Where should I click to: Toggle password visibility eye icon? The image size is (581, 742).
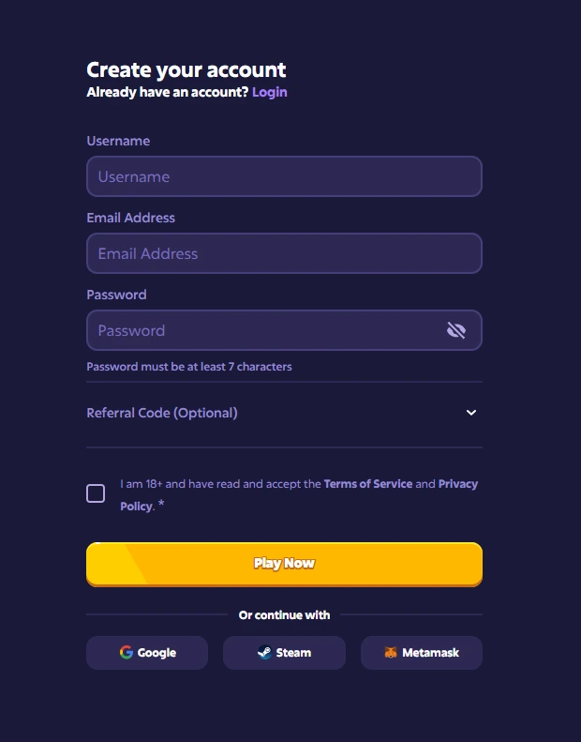click(456, 330)
